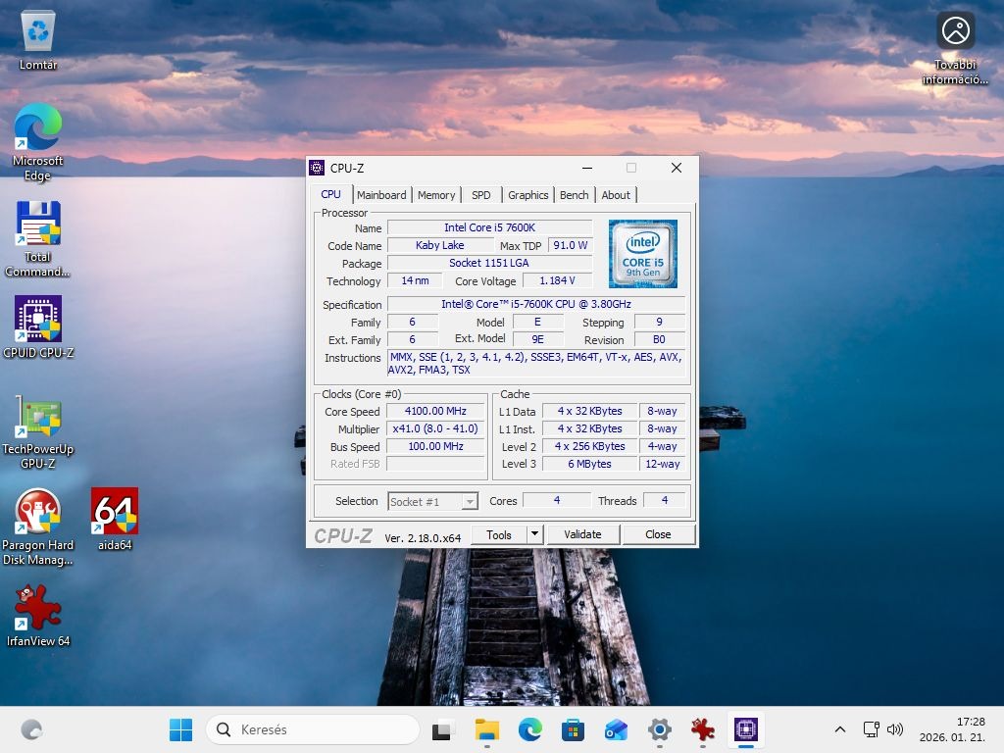This screenshot has width=1004, height=753.
Task: Select the Total Commander desktop shortcut
Action: [38, 238]
